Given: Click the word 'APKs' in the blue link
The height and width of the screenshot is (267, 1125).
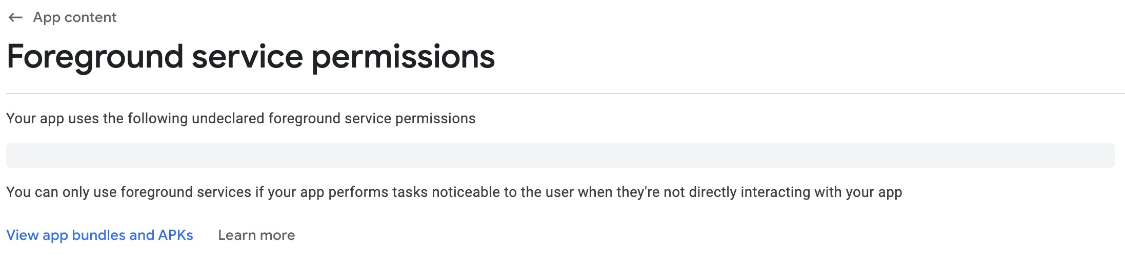Looking at the screenshot, I should [175, 235].
